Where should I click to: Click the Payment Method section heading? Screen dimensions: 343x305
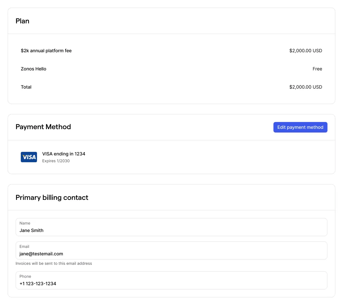43,127
